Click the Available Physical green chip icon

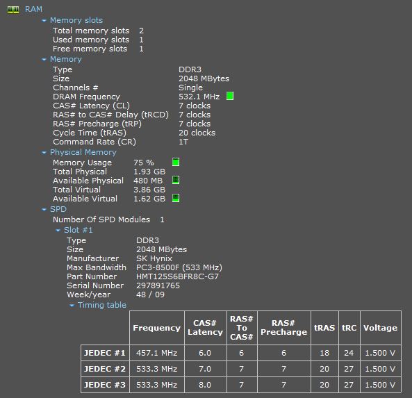click(x=176, y=180)
